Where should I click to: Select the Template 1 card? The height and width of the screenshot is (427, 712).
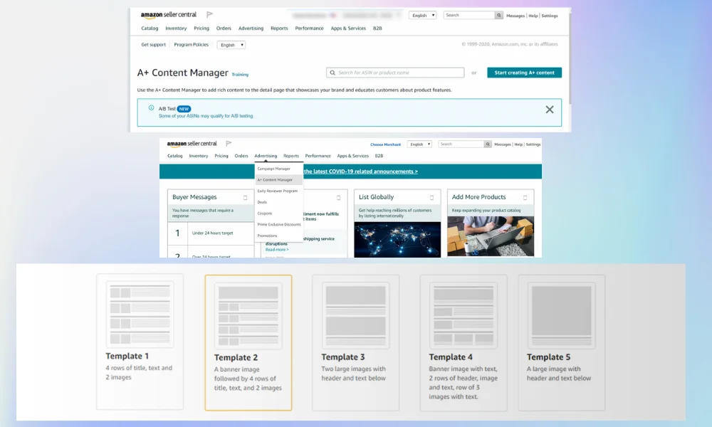click(140, 342)
